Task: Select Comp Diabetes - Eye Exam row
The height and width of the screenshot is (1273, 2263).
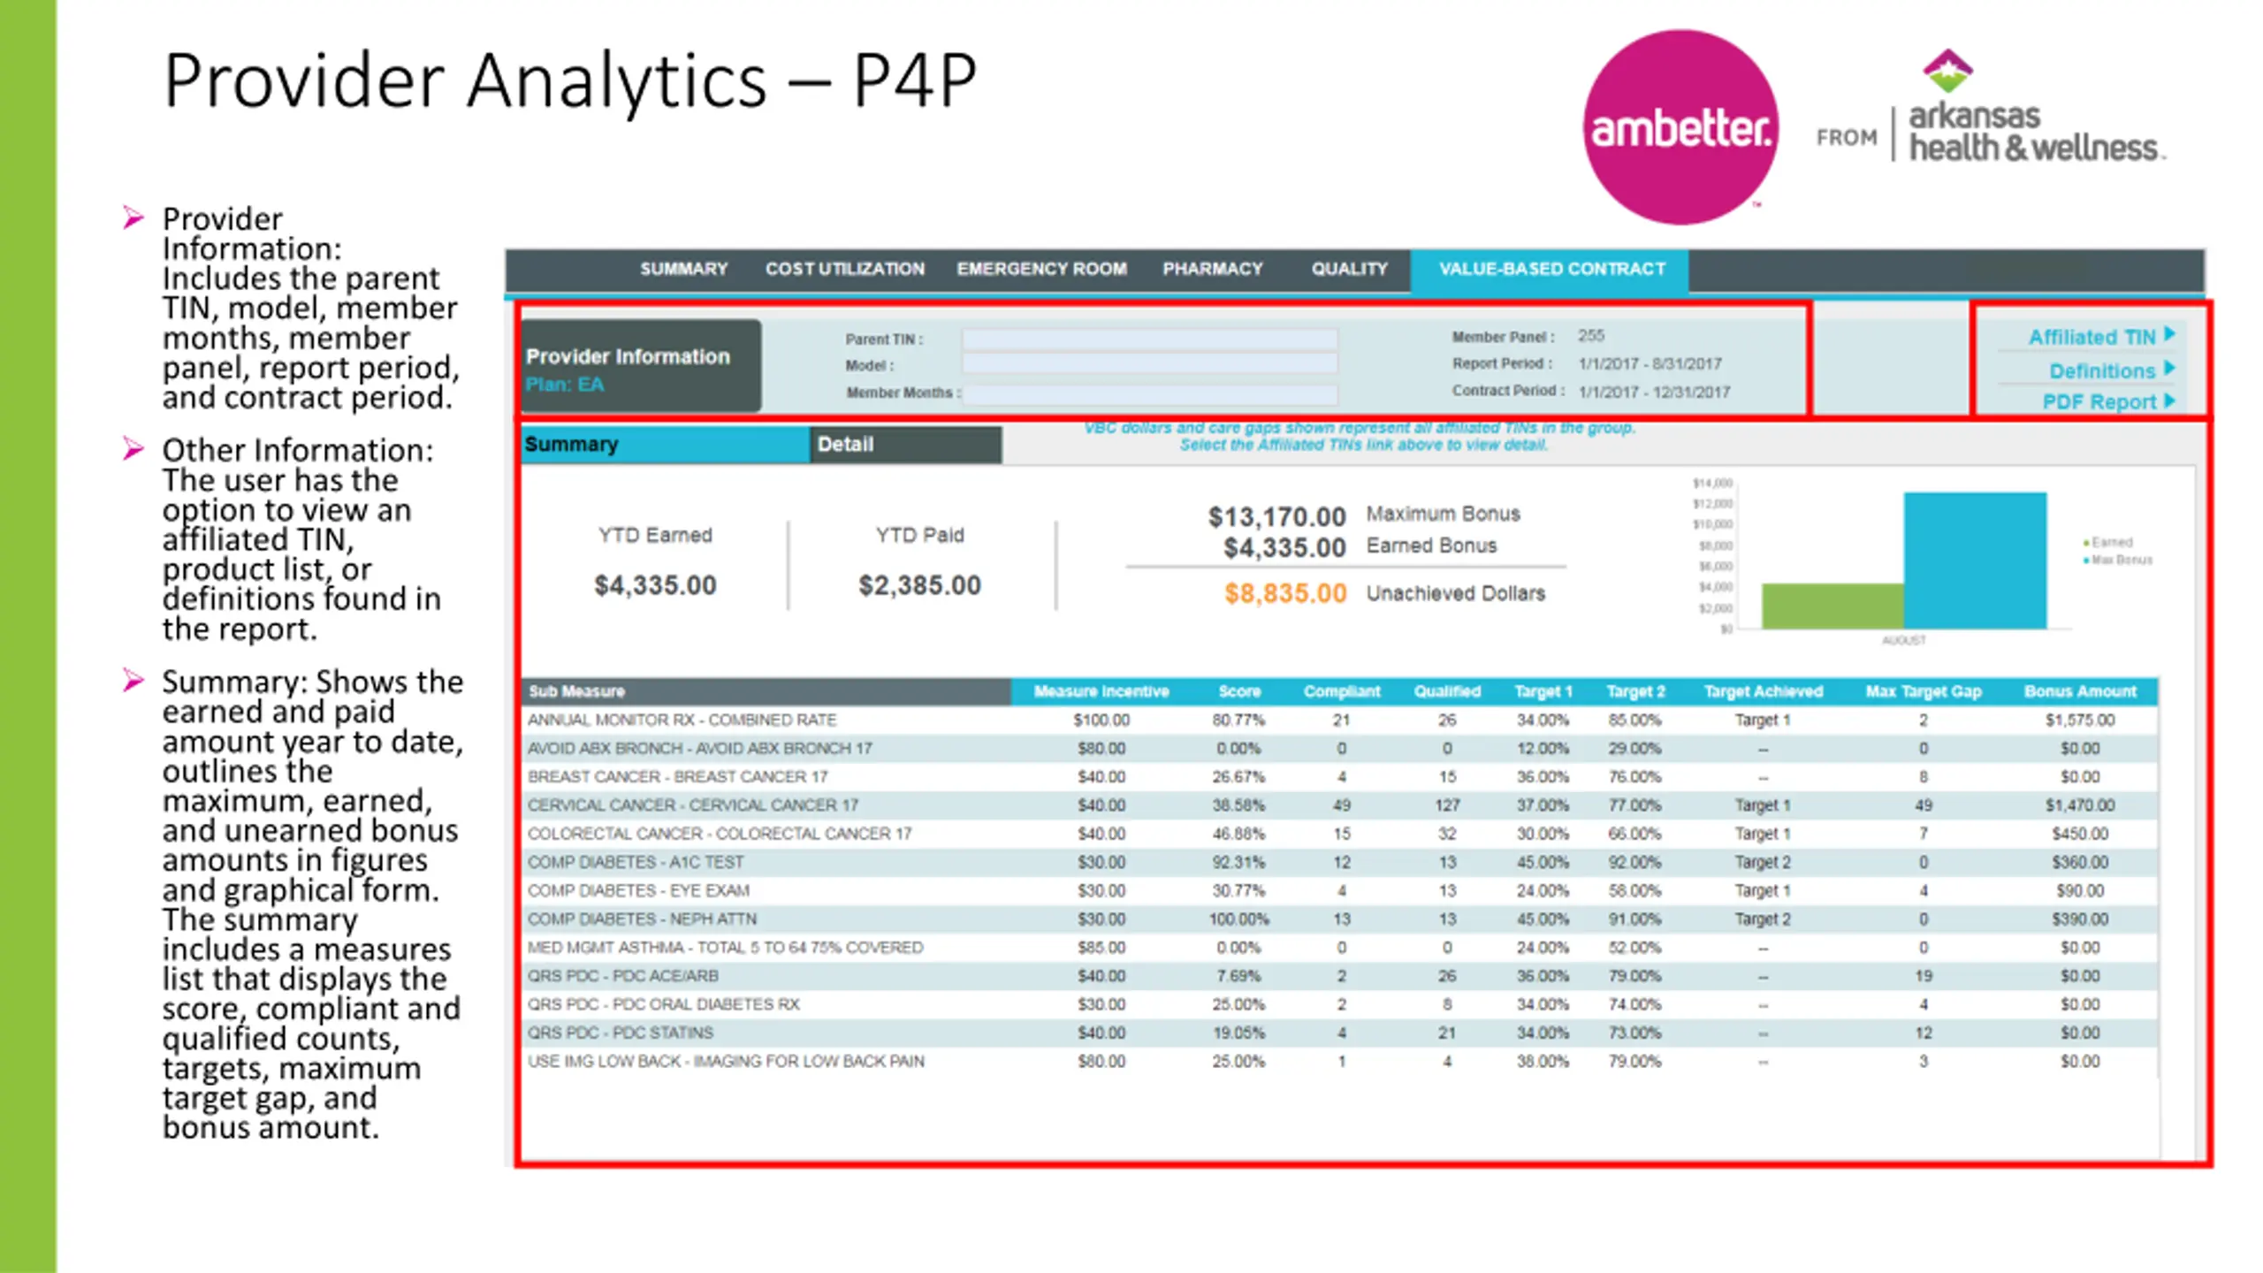Action: coord(1339,890)
